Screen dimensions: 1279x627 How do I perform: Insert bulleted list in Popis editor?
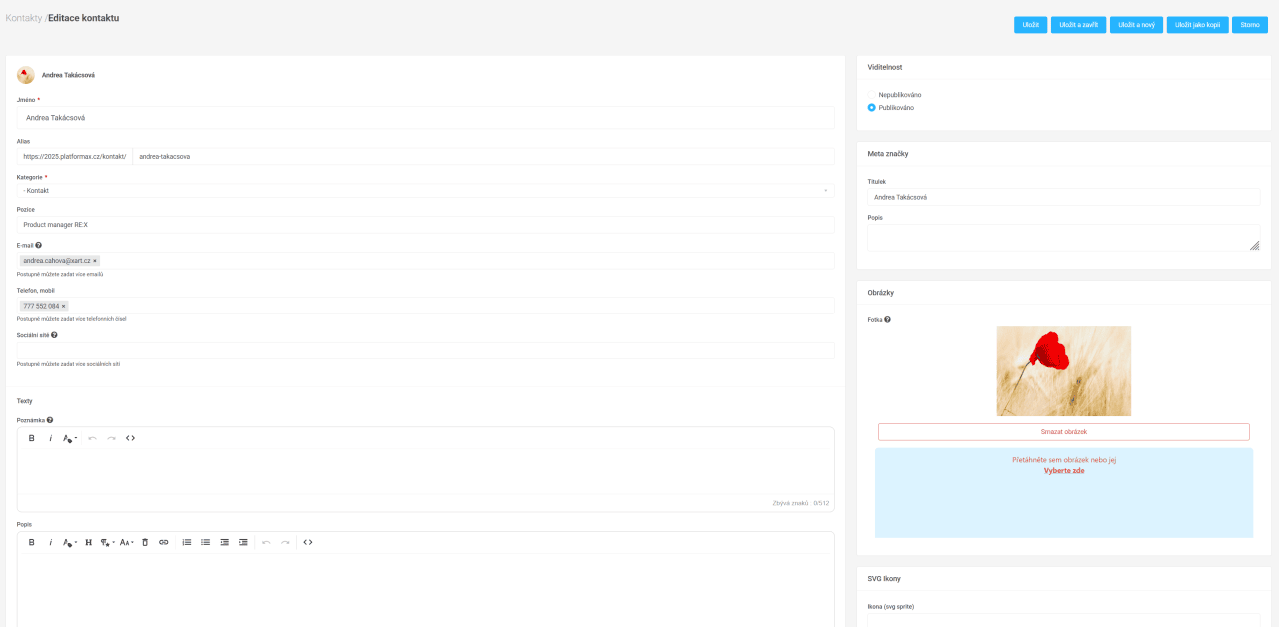pyautogui.click(x=206, y=542)
